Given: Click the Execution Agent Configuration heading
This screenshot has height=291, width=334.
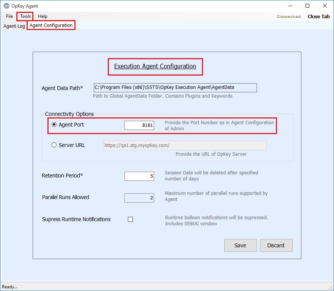Looking at the screenshot, I should (x=155, y=66).
